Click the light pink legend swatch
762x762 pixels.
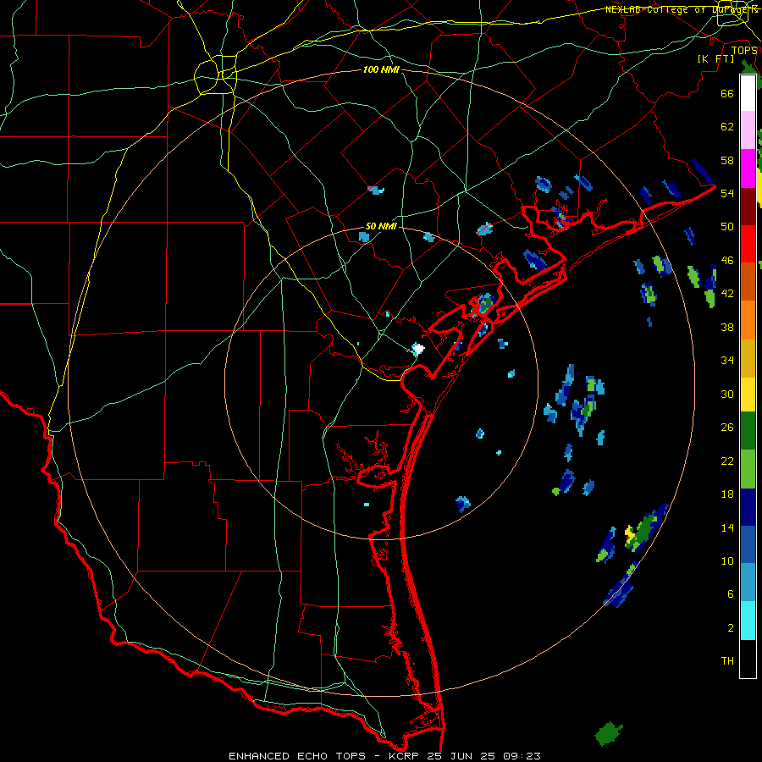coord(748,130)
